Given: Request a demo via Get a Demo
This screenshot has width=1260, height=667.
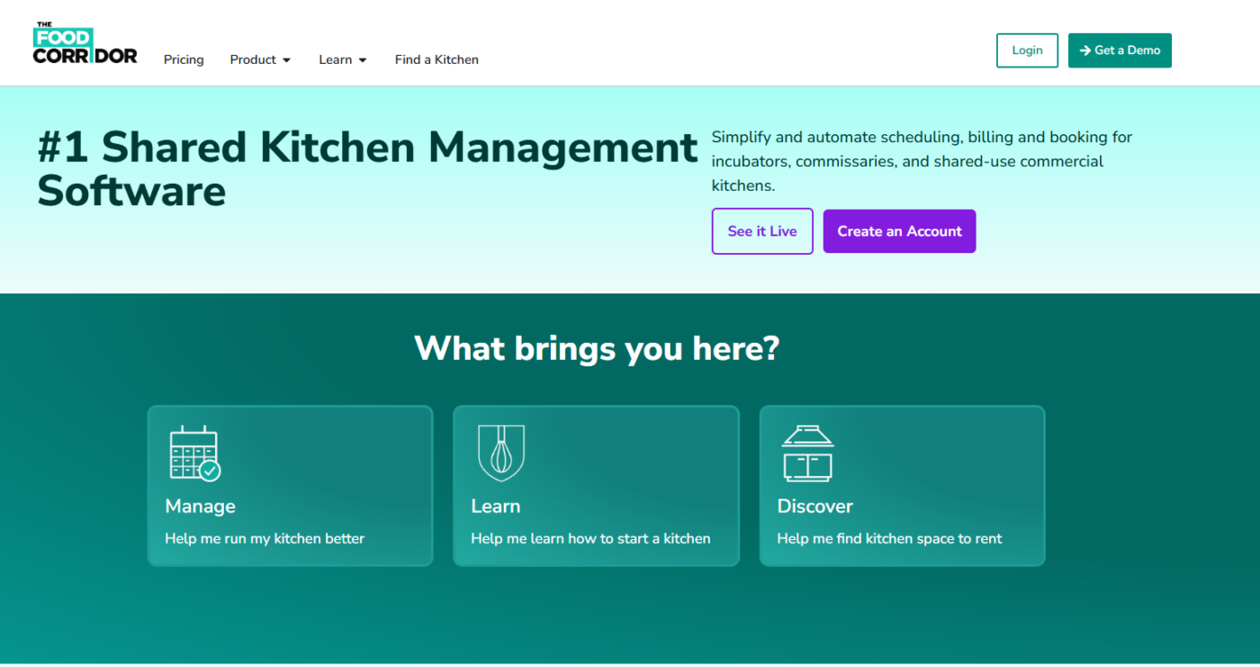Looking at the screenshot, I should [x=1120, y=50].
